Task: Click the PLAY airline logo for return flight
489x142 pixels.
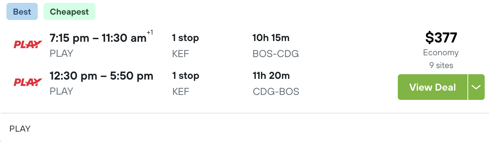Action: click(28, 82)
